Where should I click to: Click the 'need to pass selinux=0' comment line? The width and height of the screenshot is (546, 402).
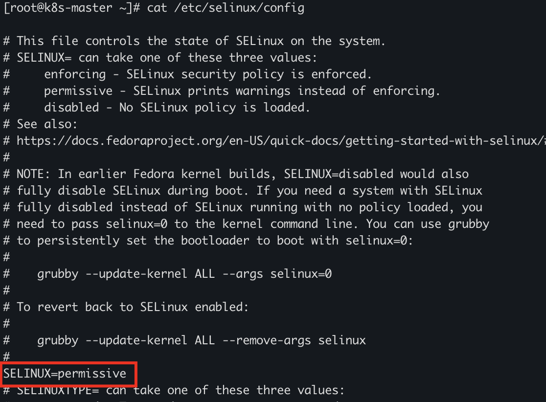tap(252, 224)
